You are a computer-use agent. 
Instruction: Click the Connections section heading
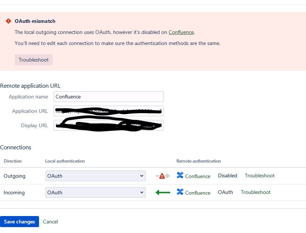click(x=15, y=147)
